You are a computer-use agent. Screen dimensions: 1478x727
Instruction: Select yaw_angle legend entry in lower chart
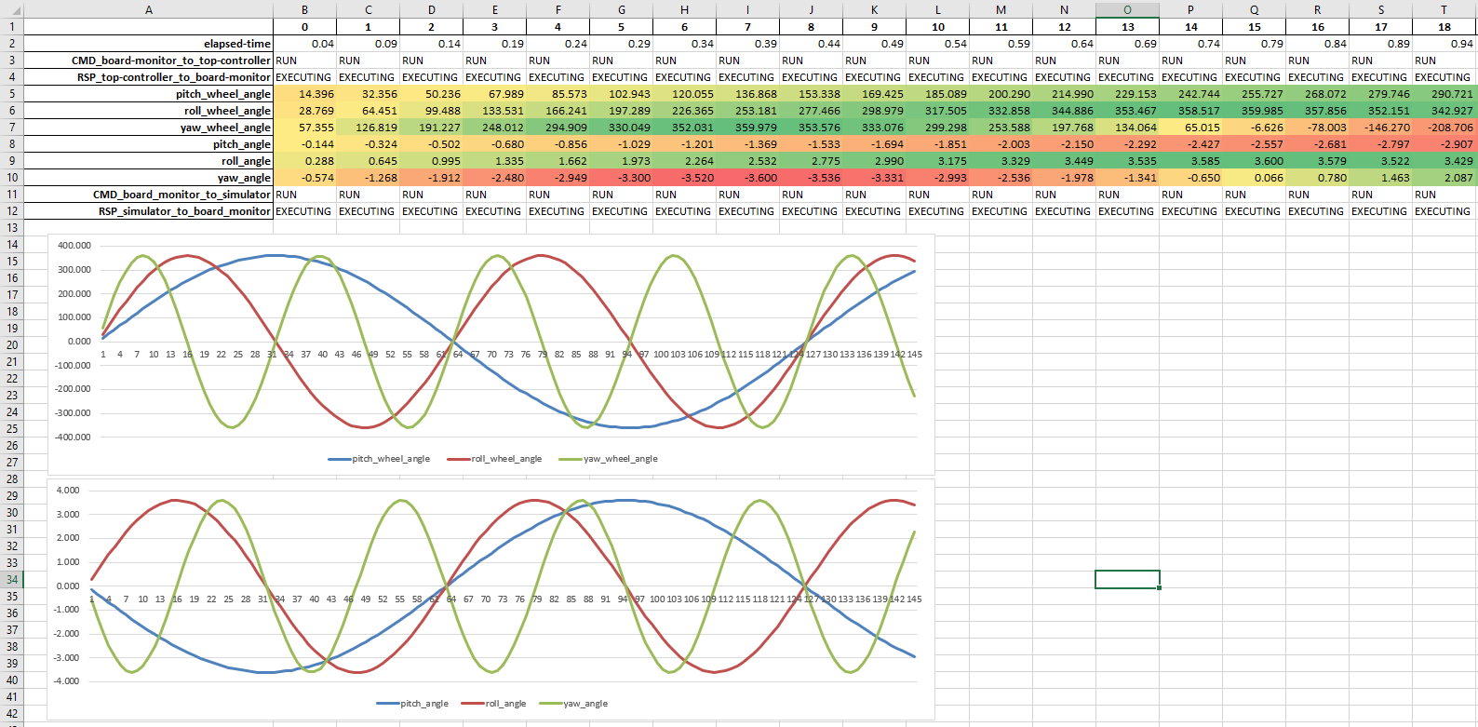click(x=574, y=704)
